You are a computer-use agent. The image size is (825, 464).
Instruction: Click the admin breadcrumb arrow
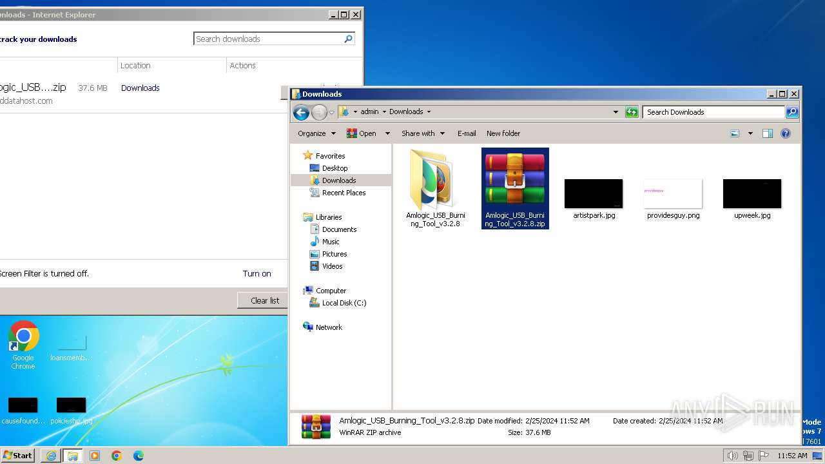[x=384, y=111]
